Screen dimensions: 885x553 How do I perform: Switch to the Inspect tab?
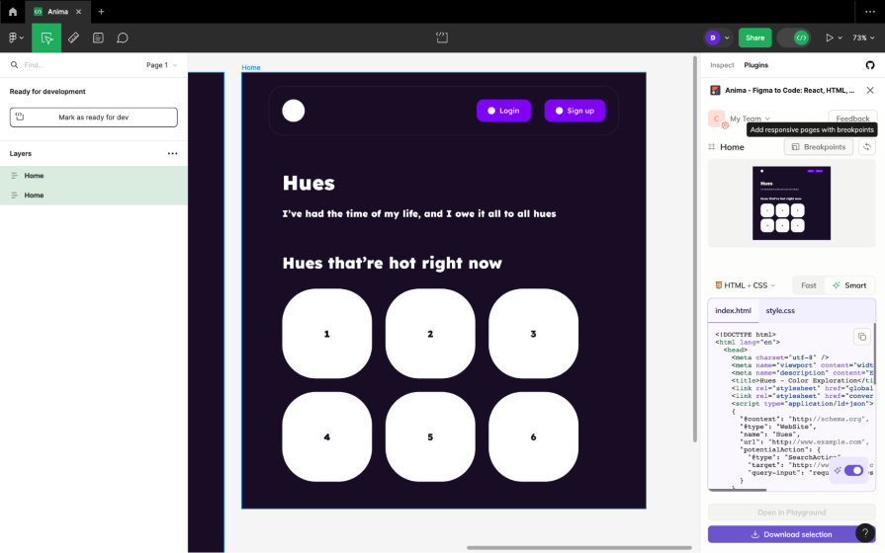tap(722, 65)
